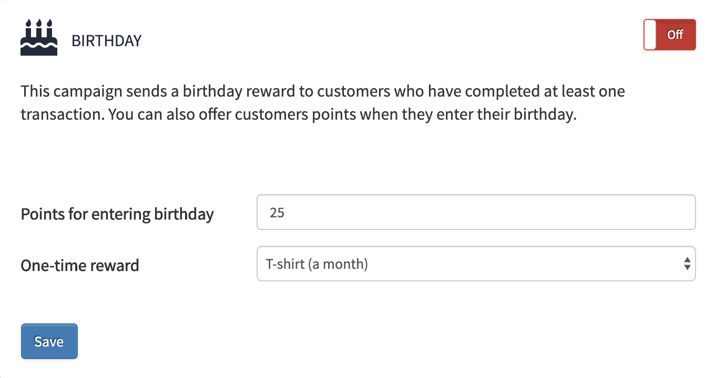Image resolution: width=715 pixels, height=378 pixels.
Task: Click the sentence starting "You can also offer"
Action: (342, 114)
